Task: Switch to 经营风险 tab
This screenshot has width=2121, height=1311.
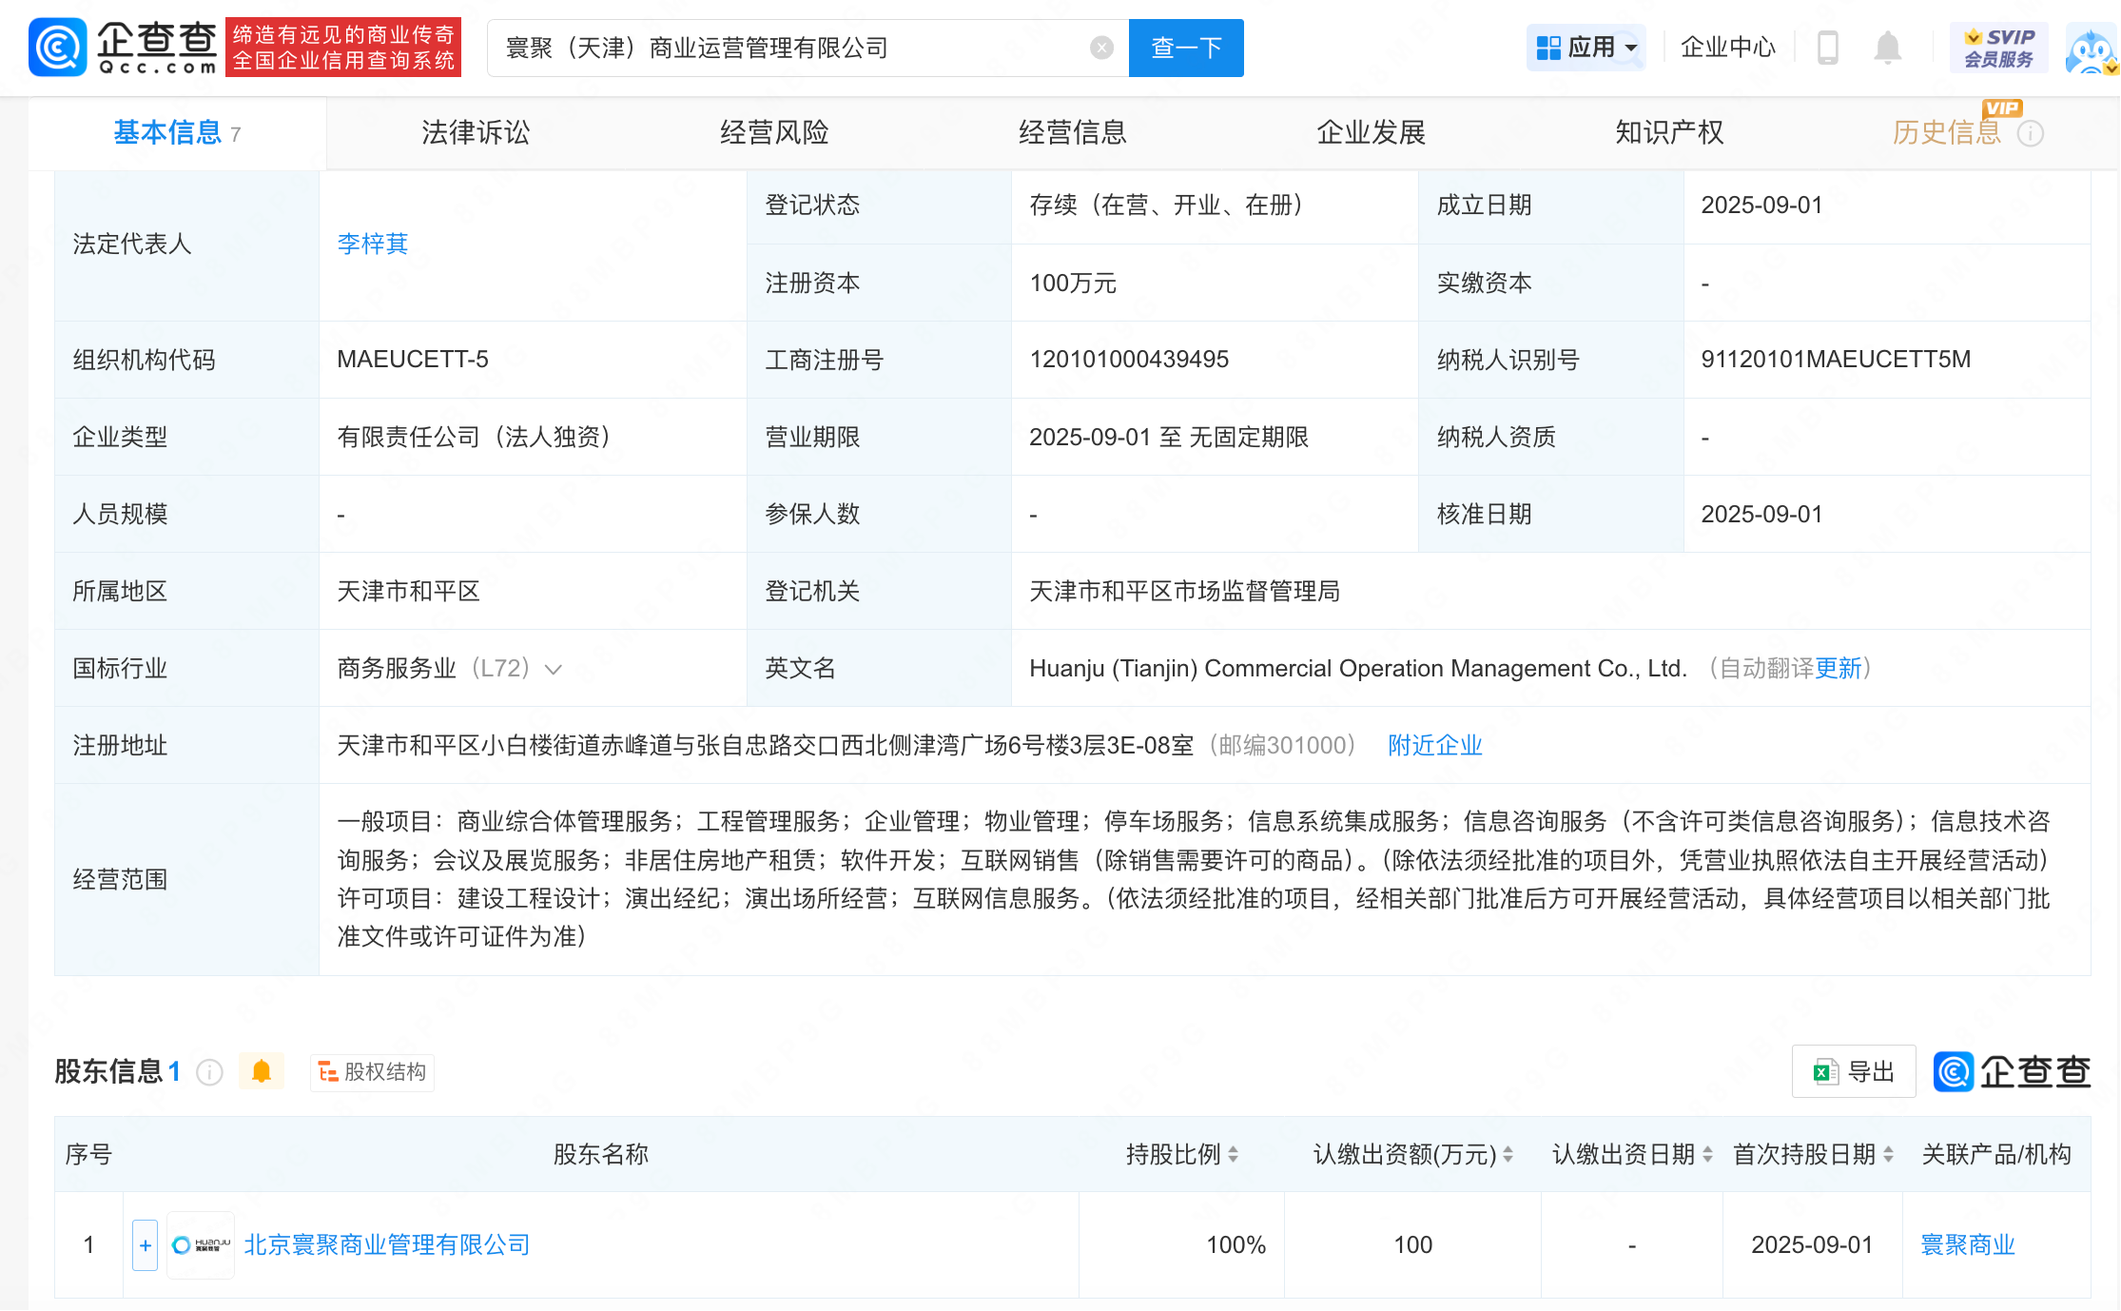Action: [774, 133]
